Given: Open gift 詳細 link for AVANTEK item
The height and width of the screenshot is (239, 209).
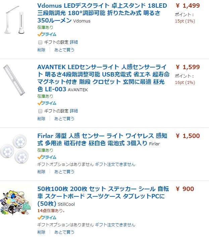Looking at the screenshot, I should coord(74,111).
